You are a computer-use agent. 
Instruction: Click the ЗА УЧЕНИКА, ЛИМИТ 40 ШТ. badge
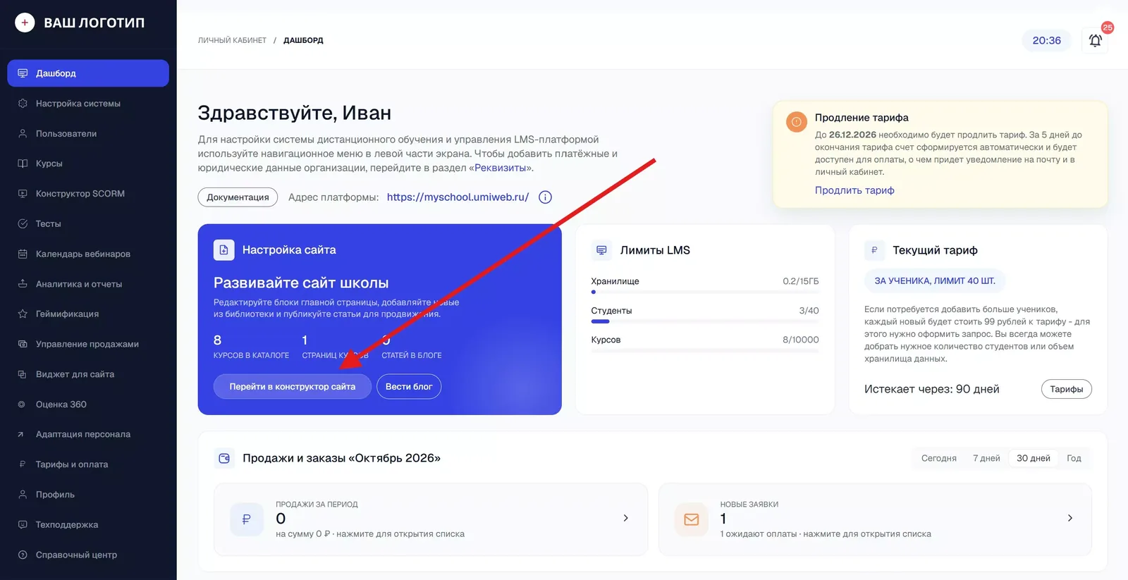click(x=935, y=280)
